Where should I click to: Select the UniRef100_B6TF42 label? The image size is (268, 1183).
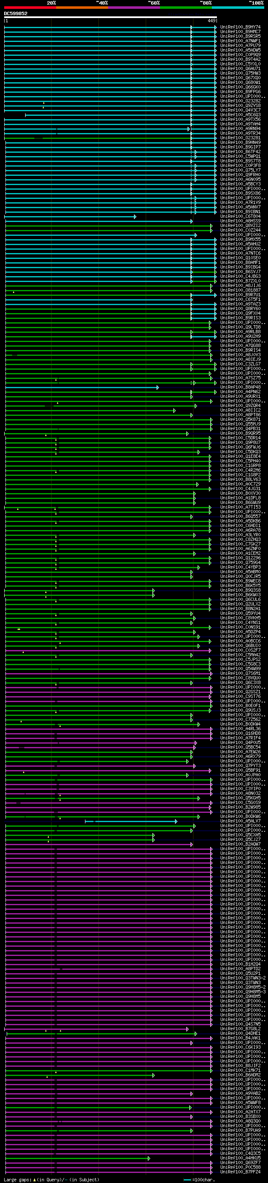pos(240,151)
